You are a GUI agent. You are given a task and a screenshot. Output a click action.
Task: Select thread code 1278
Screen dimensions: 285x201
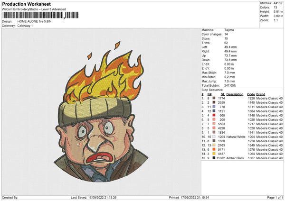click(x=251, y=149)
